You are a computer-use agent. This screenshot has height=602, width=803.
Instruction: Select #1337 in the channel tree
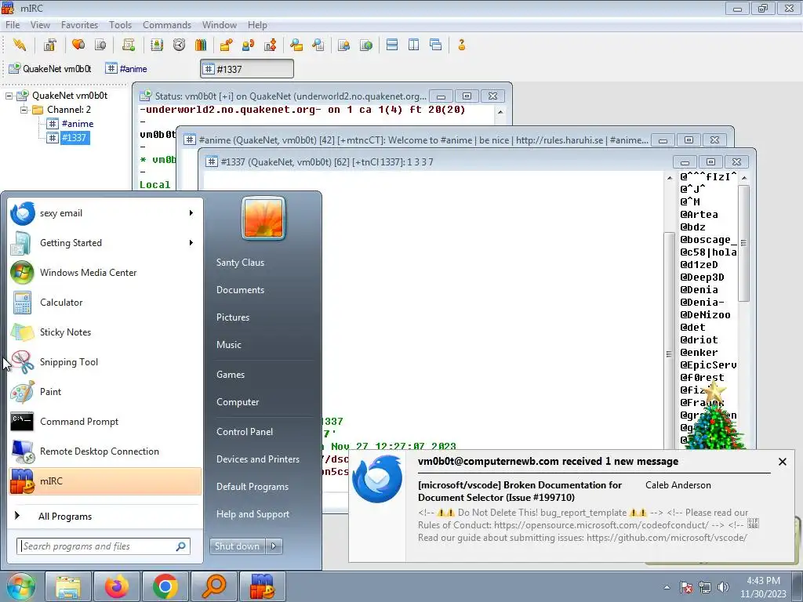point(74,138)
